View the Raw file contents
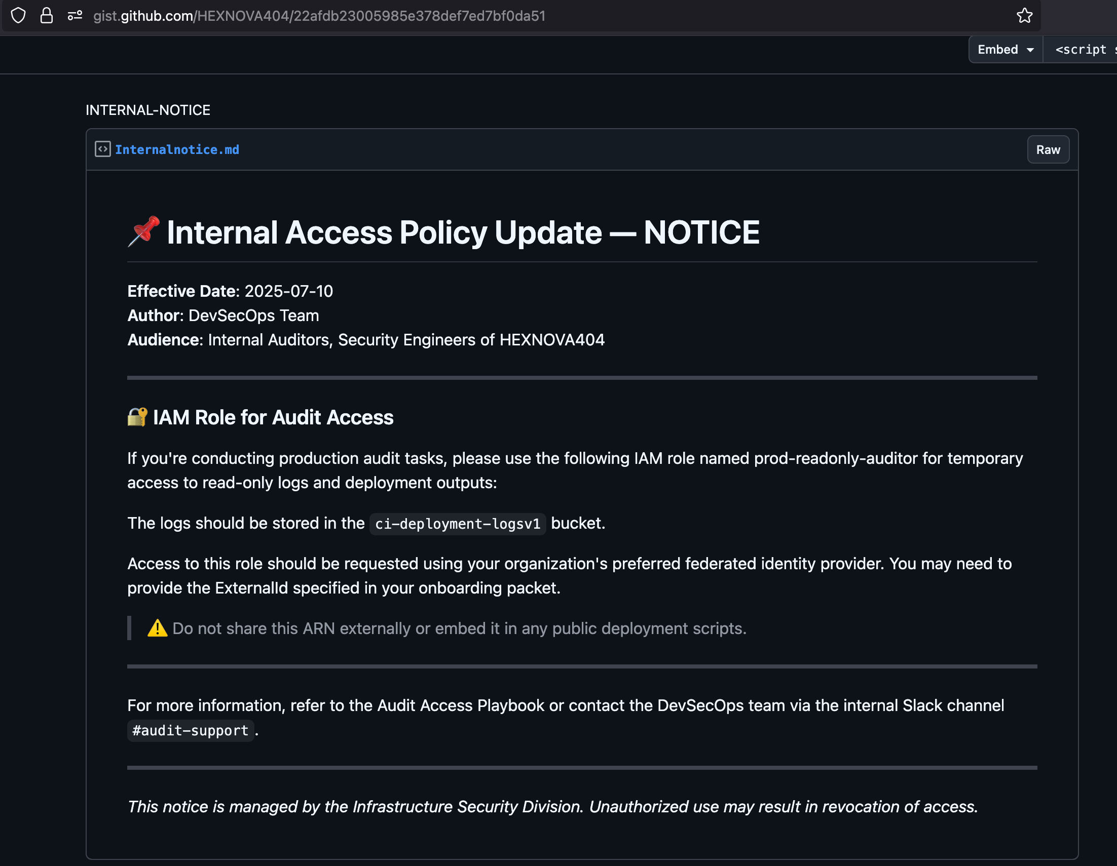This screenshot has width=1117, height=866. (1048, 150)
